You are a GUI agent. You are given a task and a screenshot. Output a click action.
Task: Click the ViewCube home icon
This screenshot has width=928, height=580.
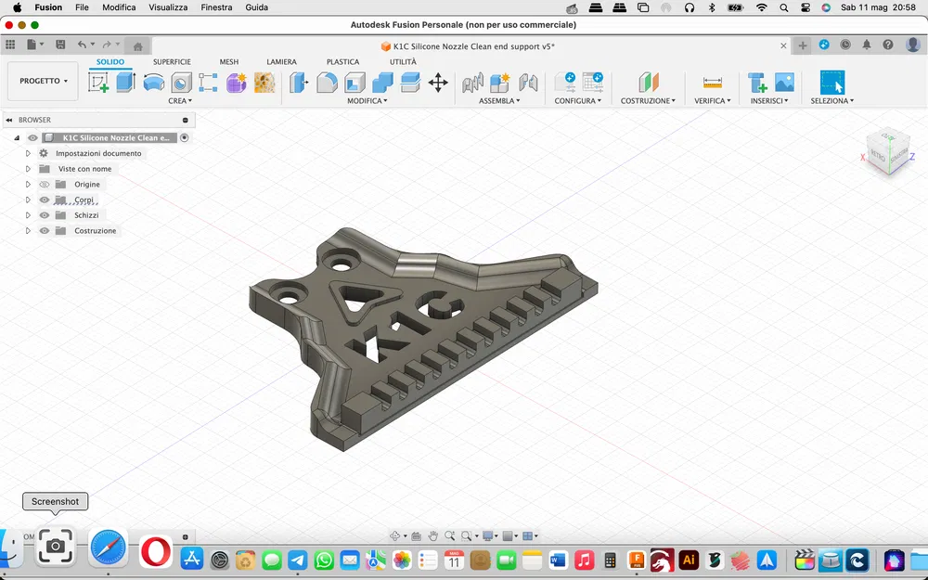859,136
